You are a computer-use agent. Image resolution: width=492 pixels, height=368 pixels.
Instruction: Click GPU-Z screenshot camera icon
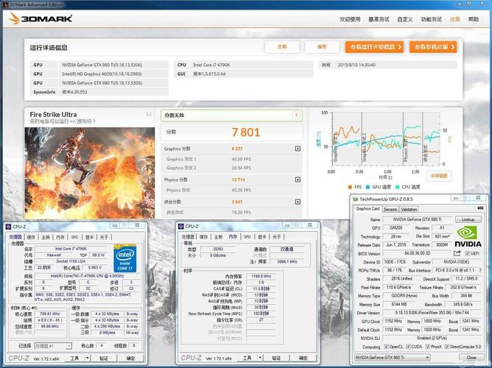(x=479, y=208)
